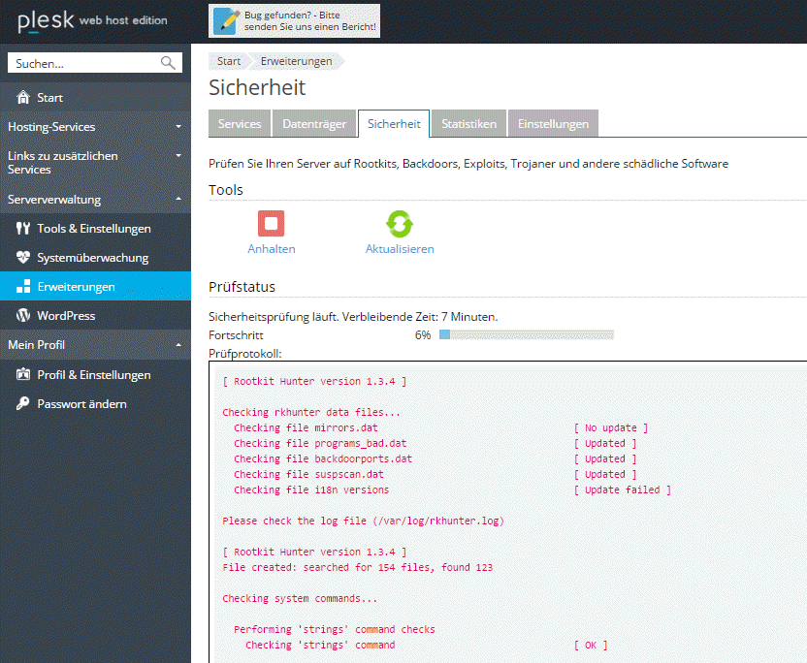Open Erweiterungen in sidebar
The width and height of the screenshot is (807, 663).
95,287
